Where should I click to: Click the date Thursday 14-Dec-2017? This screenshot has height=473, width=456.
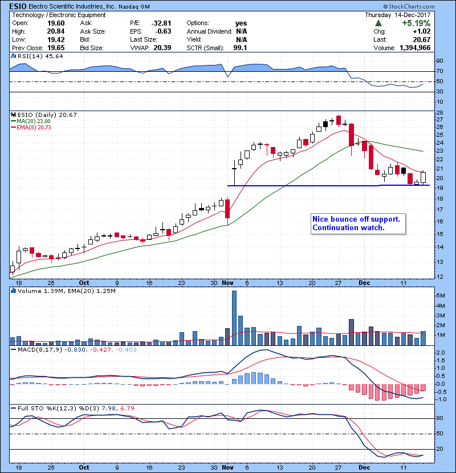click(398, 15)
